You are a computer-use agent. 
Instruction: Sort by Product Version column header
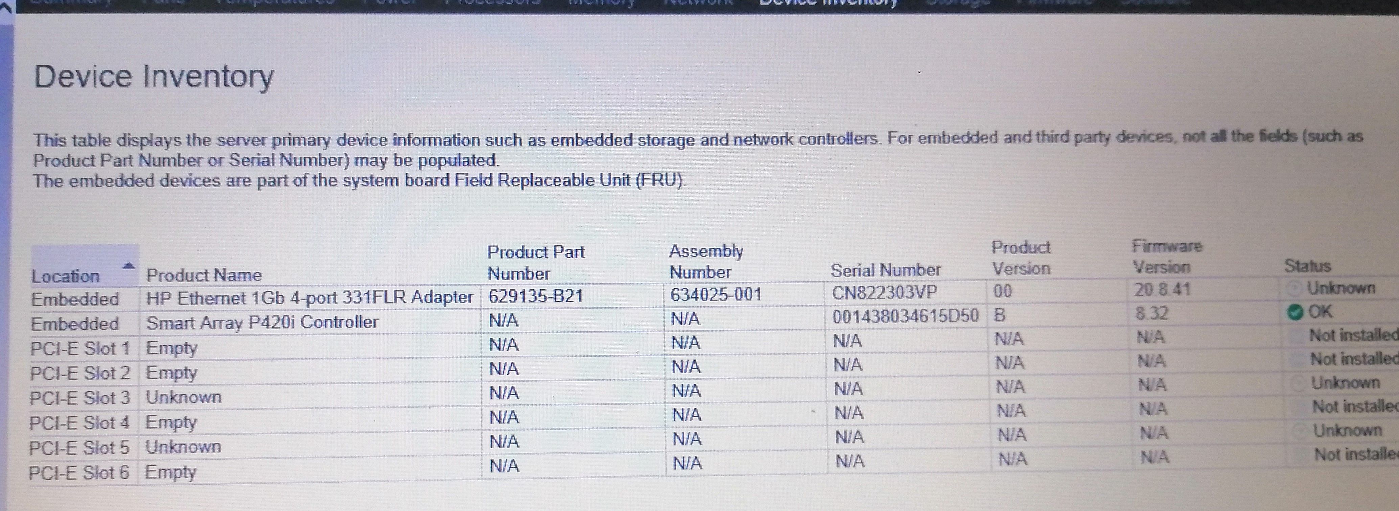pos(1021,258)
